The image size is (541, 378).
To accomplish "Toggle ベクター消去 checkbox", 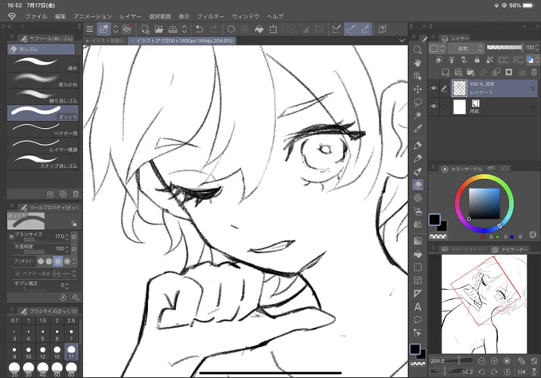I will tap(18, 274).
